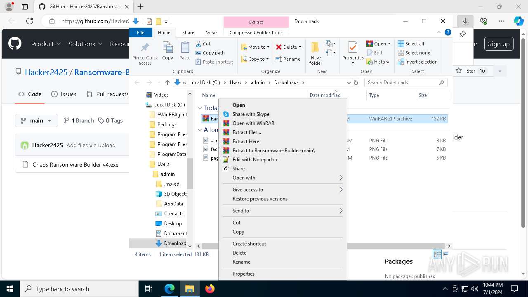Open the main branch dropdown

pos(36,120)
